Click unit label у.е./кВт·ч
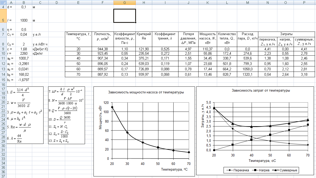This screenshot has width=316, height=178. (x=40, y=44)
